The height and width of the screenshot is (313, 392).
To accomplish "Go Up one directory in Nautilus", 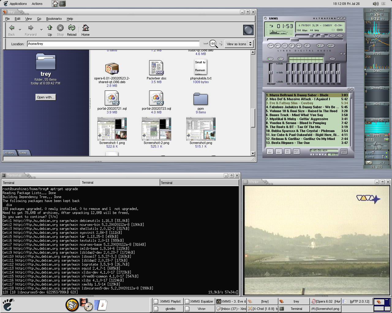I will (x=50, y=30).
